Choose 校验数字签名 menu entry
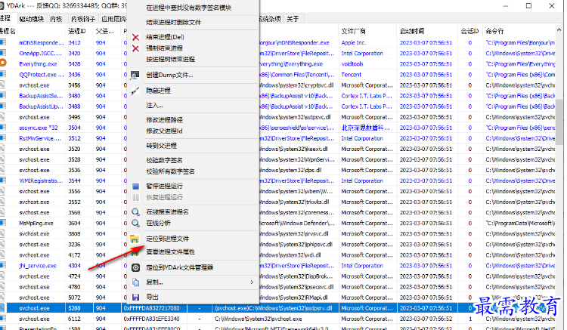 coord(165,160)
